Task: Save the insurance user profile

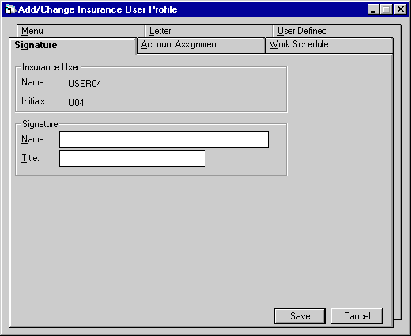Action: (x=300, y=316)
